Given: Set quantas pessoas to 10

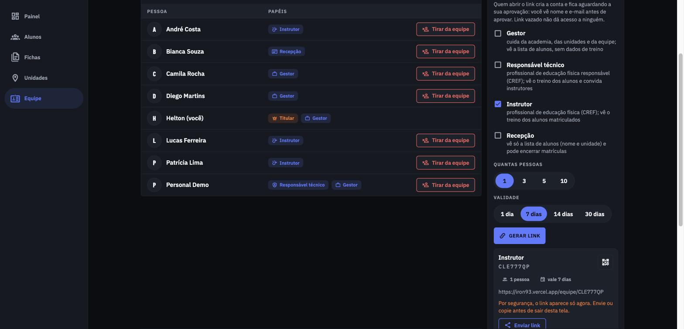Looking at the screenshot, I should coord(564,181).
